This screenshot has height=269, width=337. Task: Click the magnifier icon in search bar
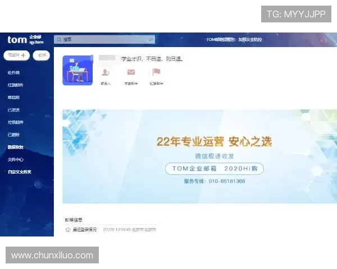click(x=59, y=39)
